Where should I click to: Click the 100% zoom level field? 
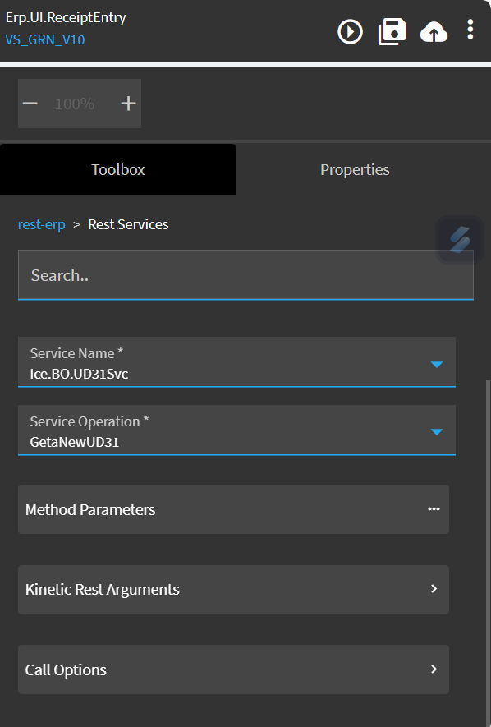pos(75,104)
